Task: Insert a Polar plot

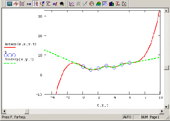Action: (x=91, y=4)
